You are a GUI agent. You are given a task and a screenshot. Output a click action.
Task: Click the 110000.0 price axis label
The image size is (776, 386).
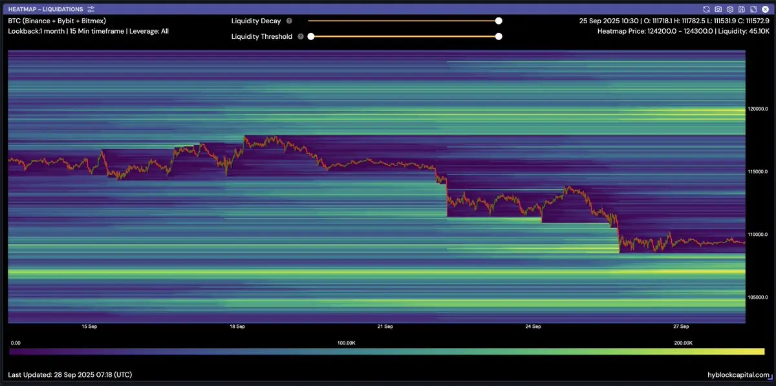[757, 234]
